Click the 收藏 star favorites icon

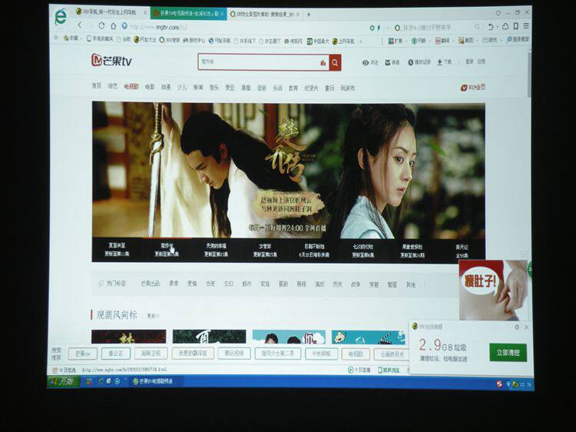(x=66, y=38)
